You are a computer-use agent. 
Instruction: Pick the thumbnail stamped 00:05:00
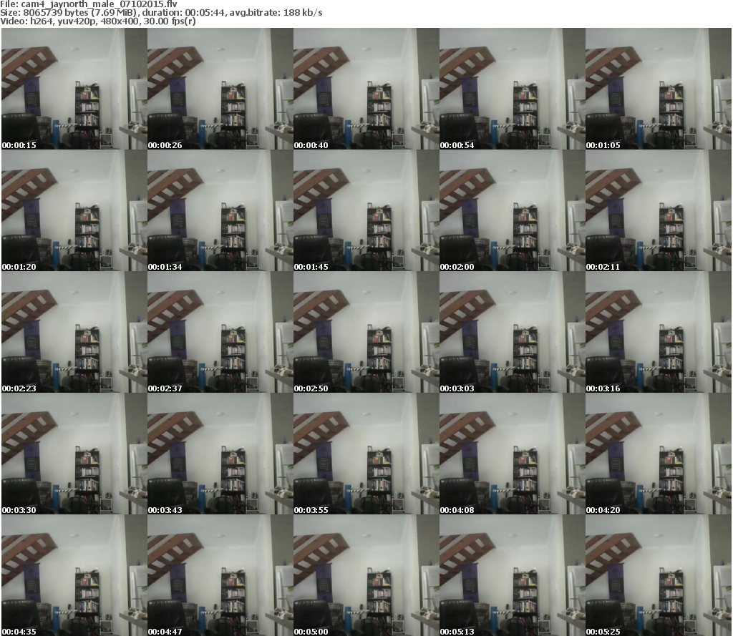[x=366, y=575]
